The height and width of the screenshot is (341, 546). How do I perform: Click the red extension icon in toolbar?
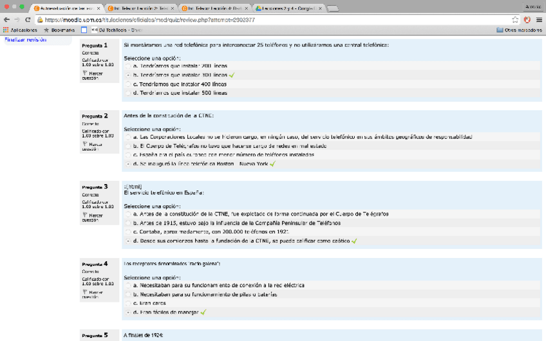click(527, 20)
